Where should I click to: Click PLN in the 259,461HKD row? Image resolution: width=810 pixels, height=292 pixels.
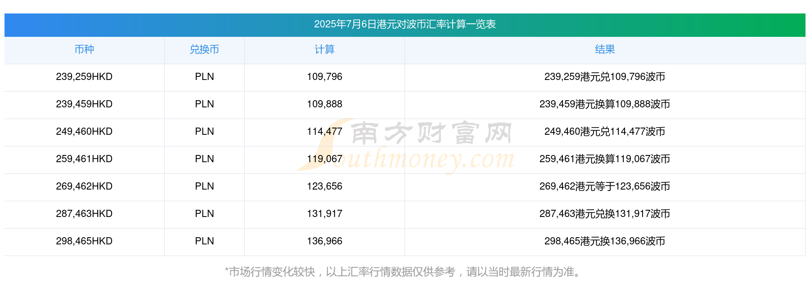[204, 159]
